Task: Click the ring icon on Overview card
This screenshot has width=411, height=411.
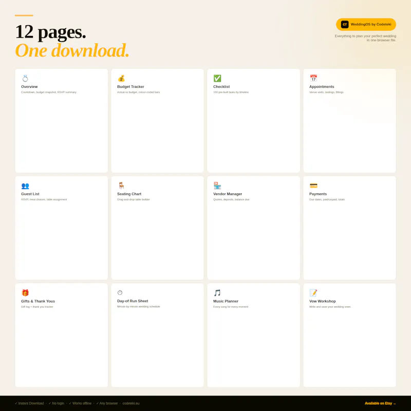Action: 25,78
